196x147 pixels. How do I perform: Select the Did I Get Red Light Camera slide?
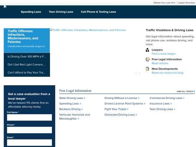27,65
